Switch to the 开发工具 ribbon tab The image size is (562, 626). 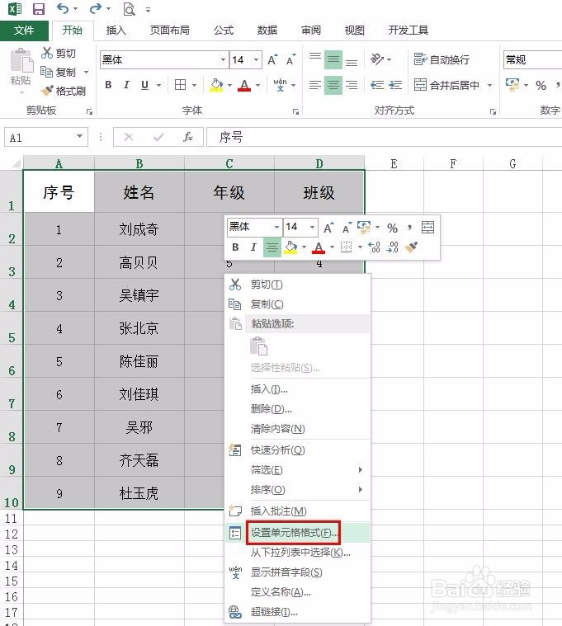(409, 31)
